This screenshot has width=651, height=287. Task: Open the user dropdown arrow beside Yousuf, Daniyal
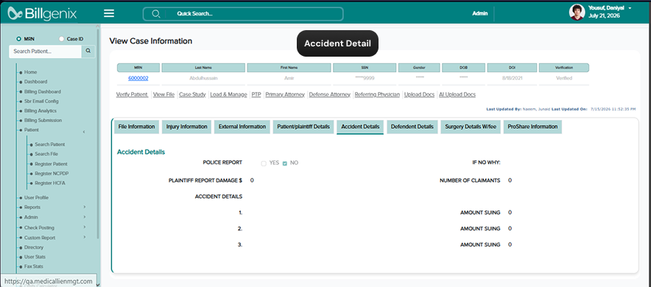tap(630, 8)
